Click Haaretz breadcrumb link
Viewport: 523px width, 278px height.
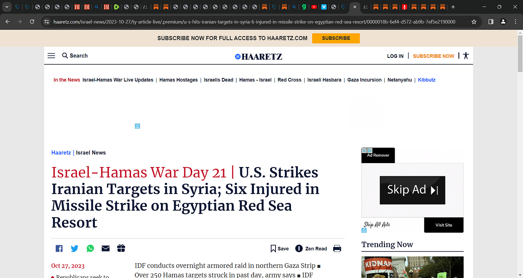point(61,153)
